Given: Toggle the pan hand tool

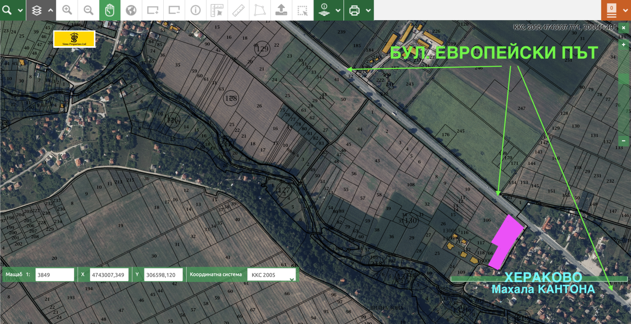Looking at the screenshot, I should (x=110, y=10).
